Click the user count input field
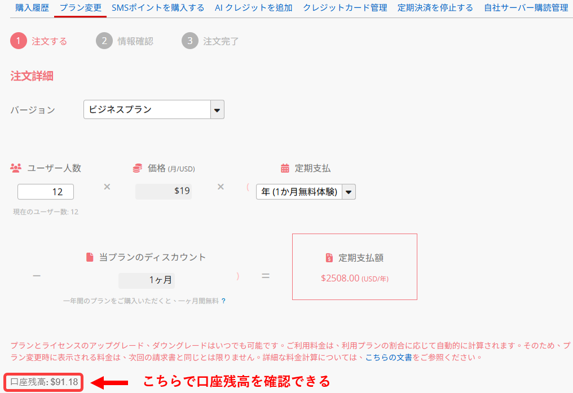Screen dimensions: 573x393 pos(46,192)
